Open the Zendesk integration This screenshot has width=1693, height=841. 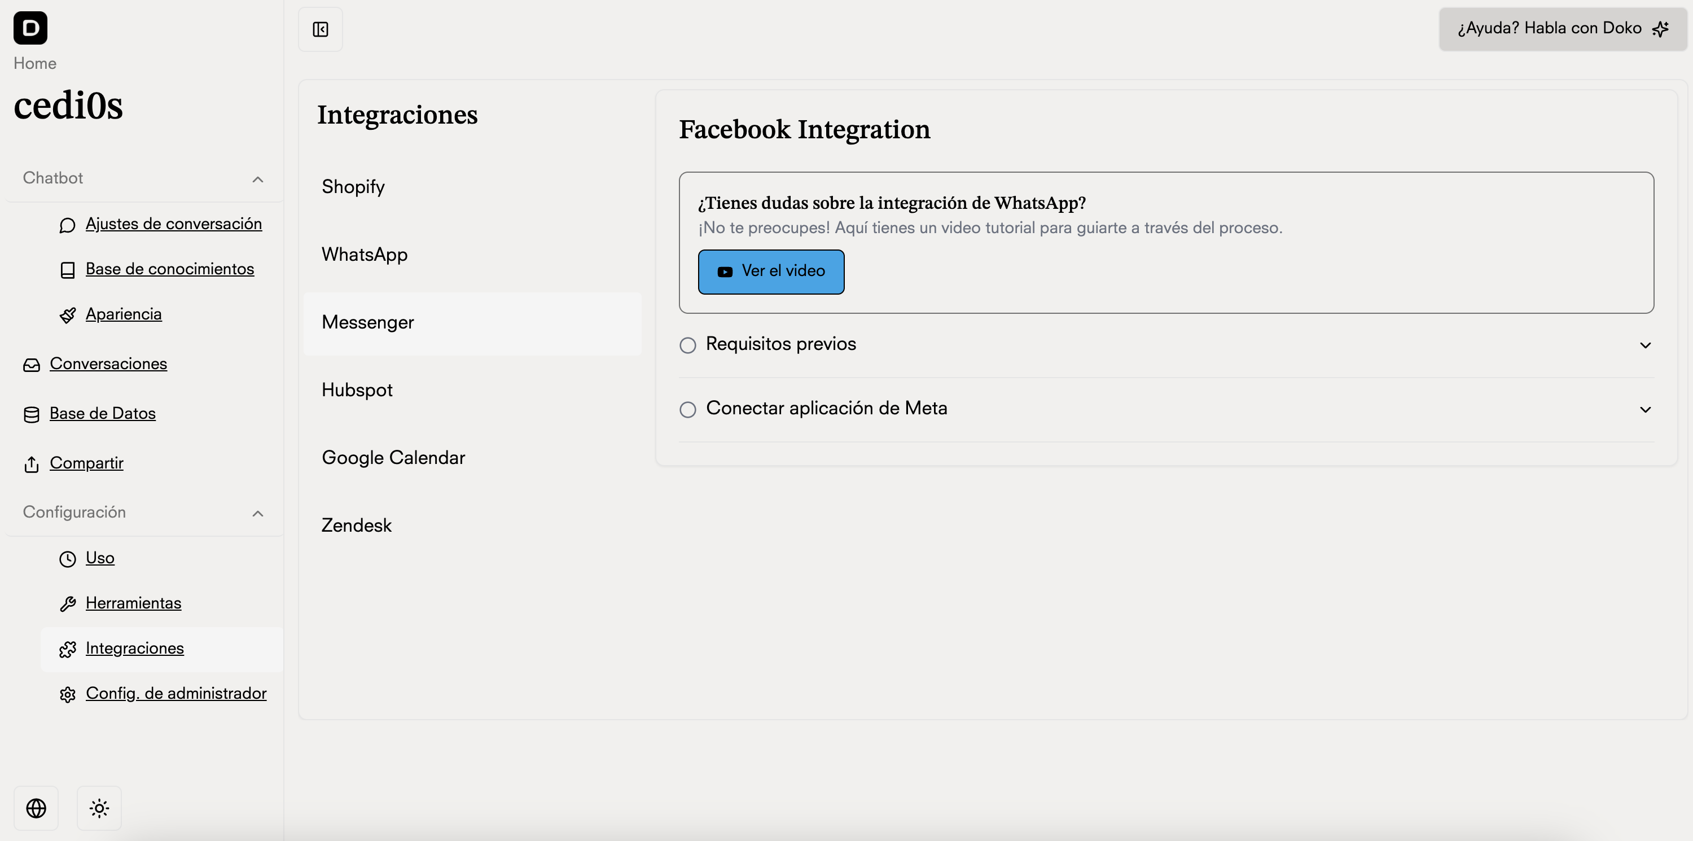356,525
